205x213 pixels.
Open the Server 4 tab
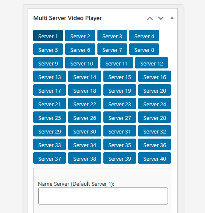pyautogui.click(x=144, y=36)
